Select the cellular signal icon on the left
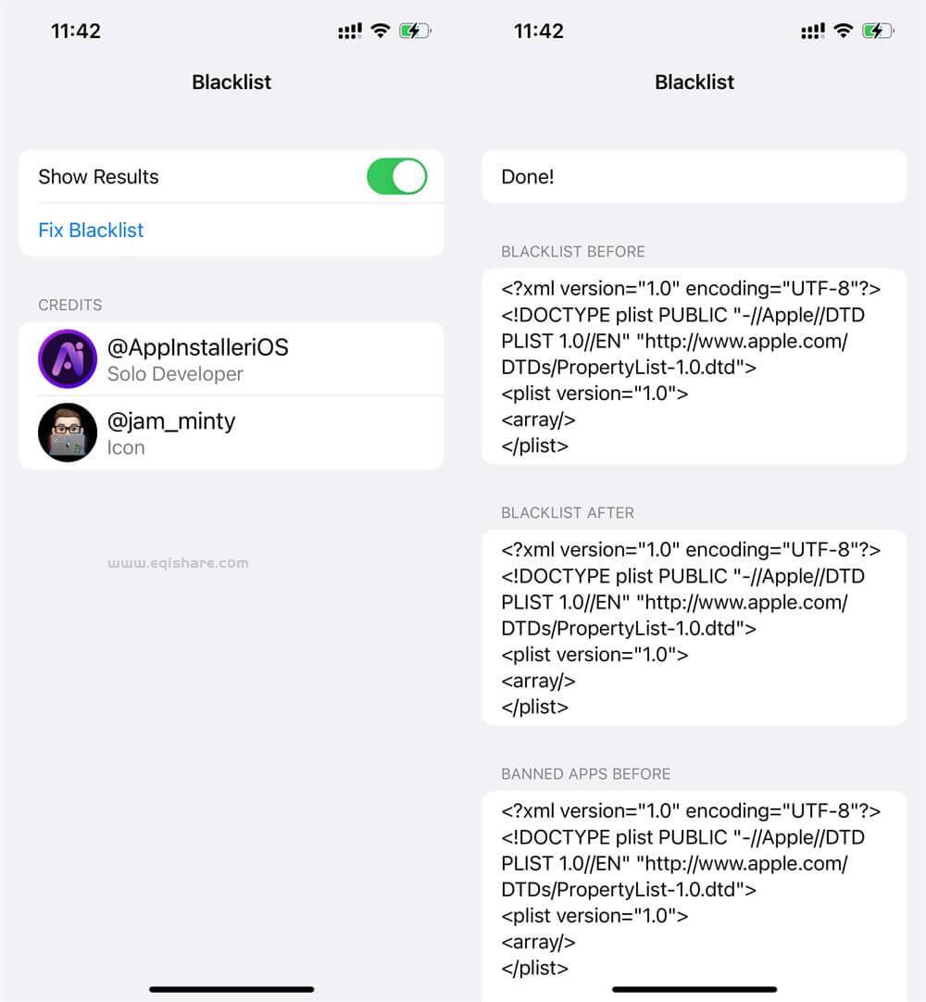The image size is (926, 1002). (349, 31)
